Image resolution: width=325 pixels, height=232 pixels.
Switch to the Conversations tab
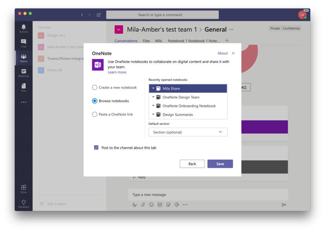point(126,41)
